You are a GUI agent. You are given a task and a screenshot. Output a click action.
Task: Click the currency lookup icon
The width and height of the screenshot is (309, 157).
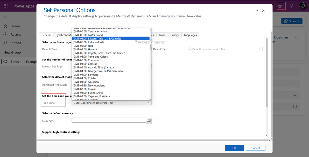pos(149,121)
